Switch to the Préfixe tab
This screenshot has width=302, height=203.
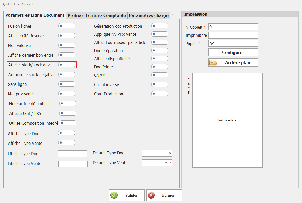[75, 15]
